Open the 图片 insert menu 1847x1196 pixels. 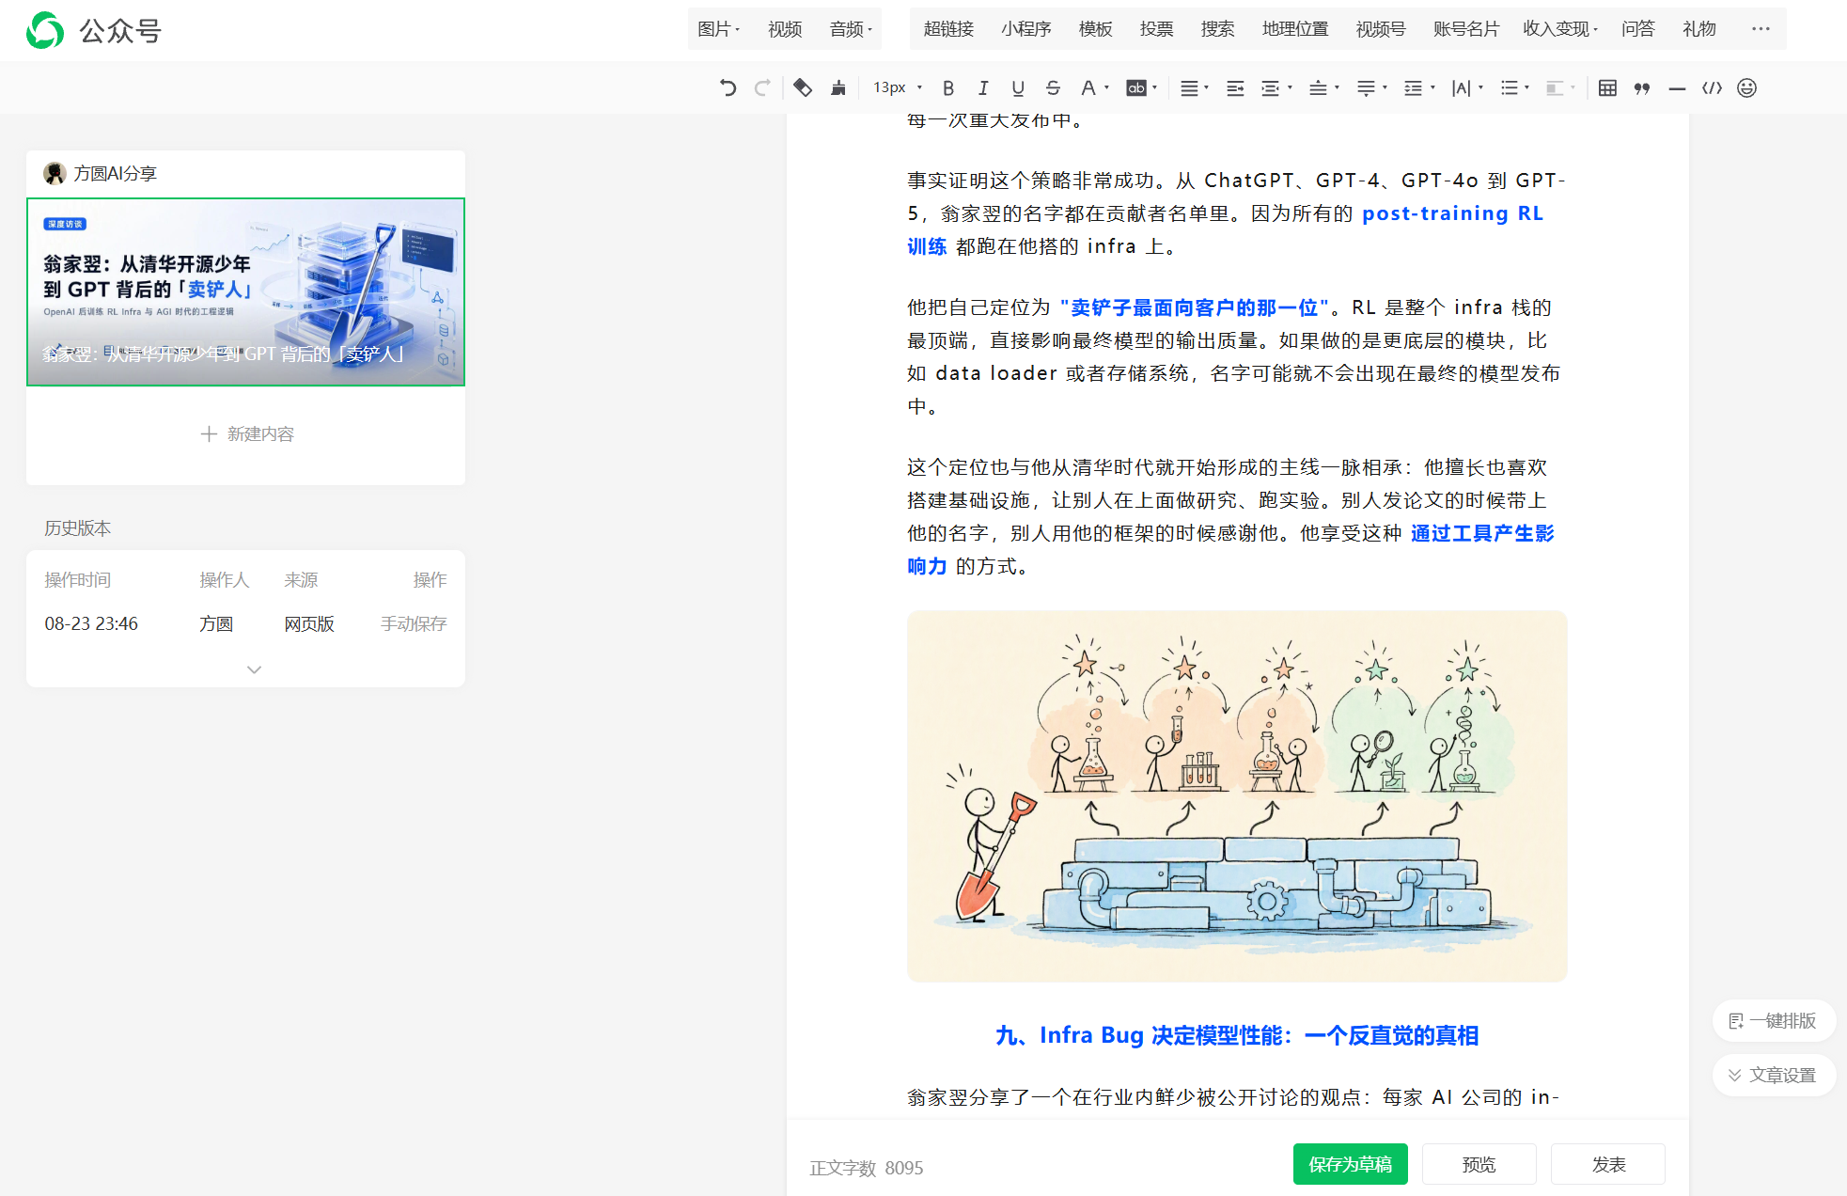pos(719,29)
